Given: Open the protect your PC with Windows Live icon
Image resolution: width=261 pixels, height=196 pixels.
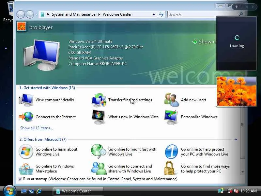Looking at the screenshot, I should tap(171, 152).
